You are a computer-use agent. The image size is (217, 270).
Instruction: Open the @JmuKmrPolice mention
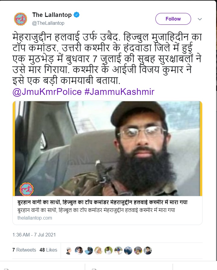click(x=47, y=92)
